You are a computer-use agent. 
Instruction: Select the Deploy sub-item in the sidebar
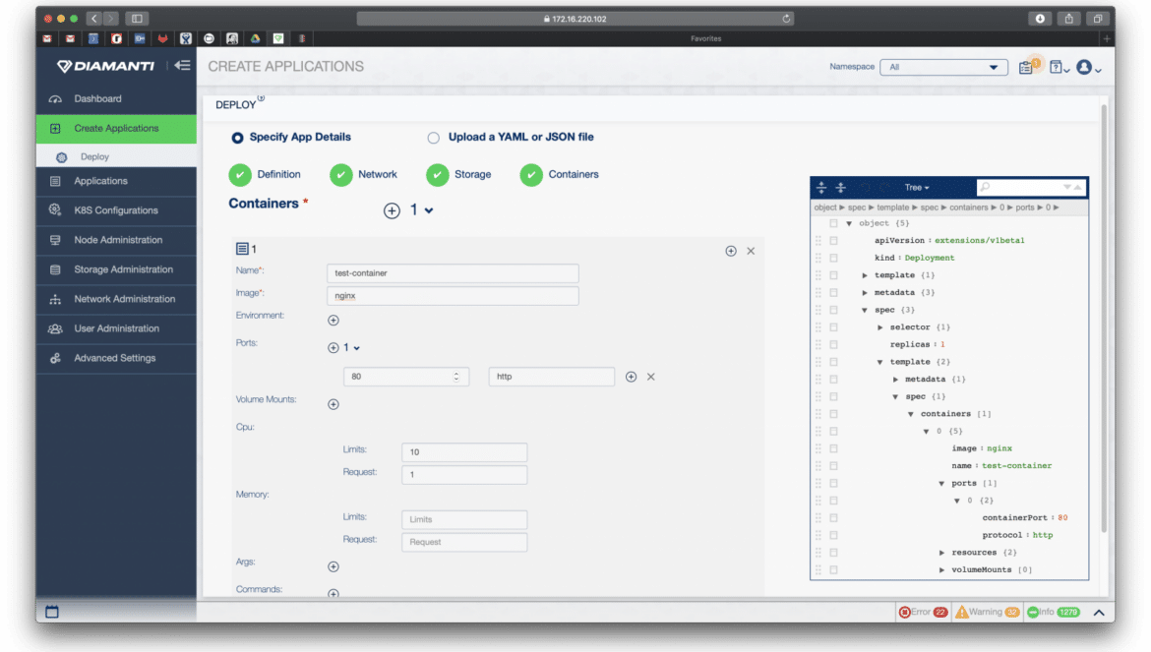116,156
